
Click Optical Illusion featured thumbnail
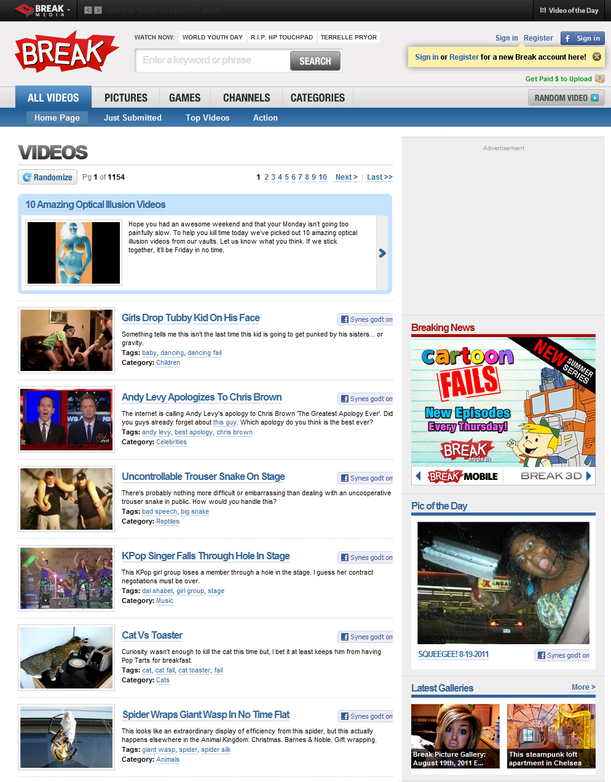click(74, 253)
